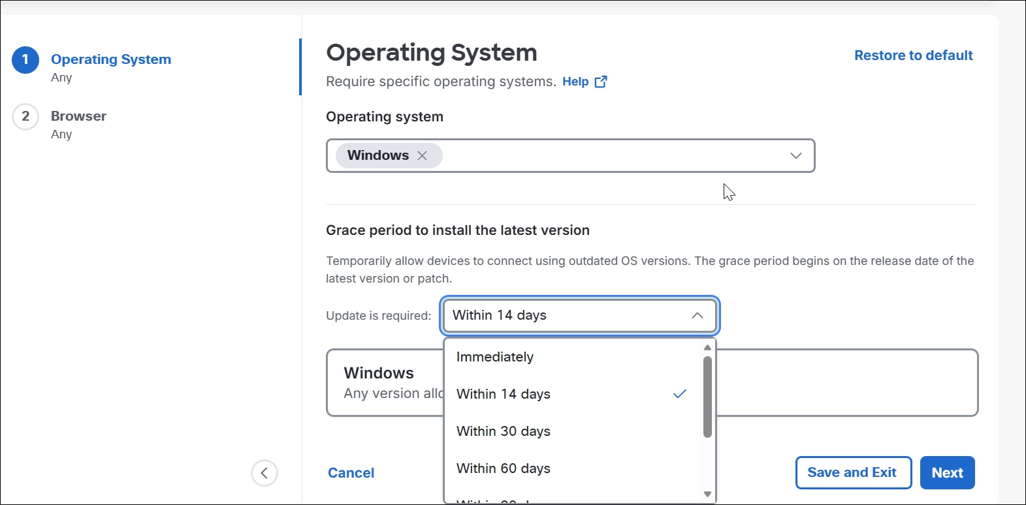Click the step 1 number circle
This screenshot has width=1026, height=505.
pyautogui.click(x=25, y=60)
